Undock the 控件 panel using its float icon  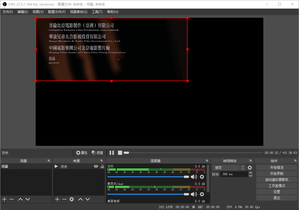click(x=295, y=161)
